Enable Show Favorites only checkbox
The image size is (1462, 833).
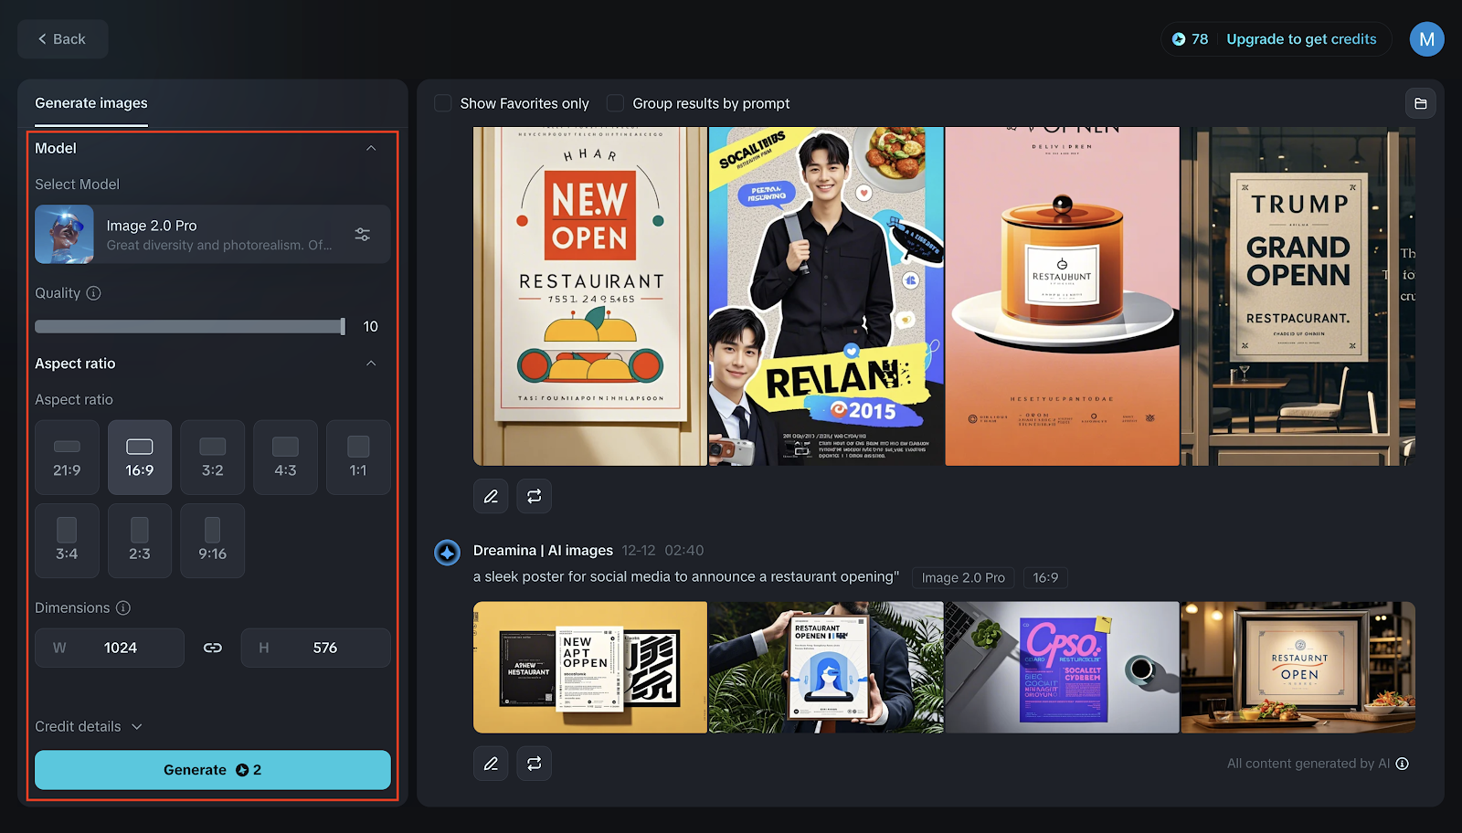tap(443, 103)
